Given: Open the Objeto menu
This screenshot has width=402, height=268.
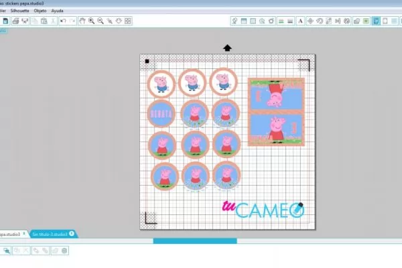Looking at the screenshot, I should [40, 11].
